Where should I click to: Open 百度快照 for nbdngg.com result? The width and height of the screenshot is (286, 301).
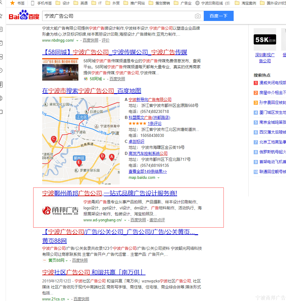pyautogui.click(x=90, y=40)
